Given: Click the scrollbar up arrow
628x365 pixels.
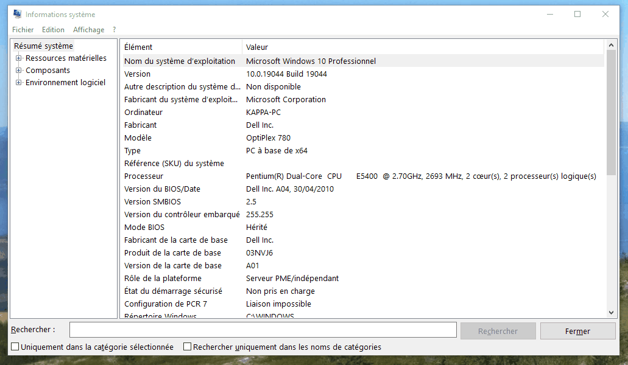Looking at the screenshot, I should [x=611, y=45].
